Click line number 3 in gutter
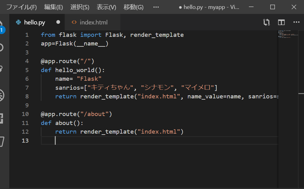This screenshot has height=189, width=304. tap(27, 53)
